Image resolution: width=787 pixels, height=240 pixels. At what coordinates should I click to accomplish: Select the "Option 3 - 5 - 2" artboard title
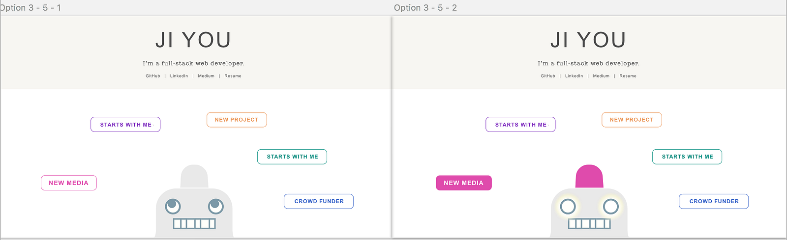(x=425, y=8)
